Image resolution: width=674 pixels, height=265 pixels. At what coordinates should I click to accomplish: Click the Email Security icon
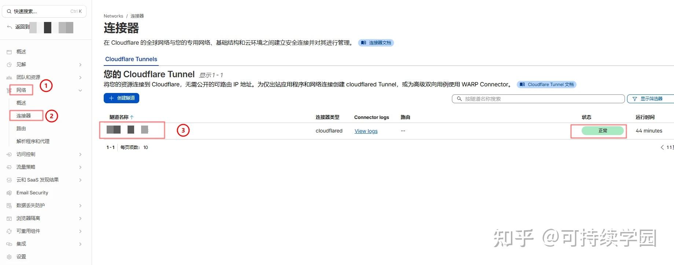[x=9, y=193]
